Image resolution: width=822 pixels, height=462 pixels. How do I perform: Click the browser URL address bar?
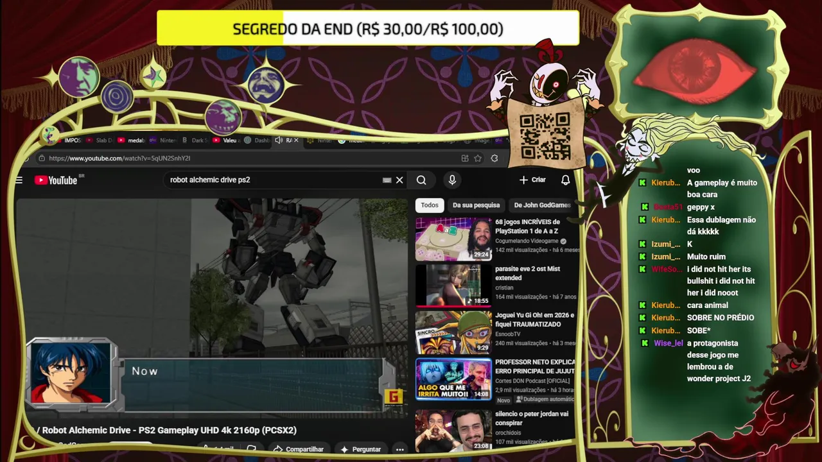(247, 158)
